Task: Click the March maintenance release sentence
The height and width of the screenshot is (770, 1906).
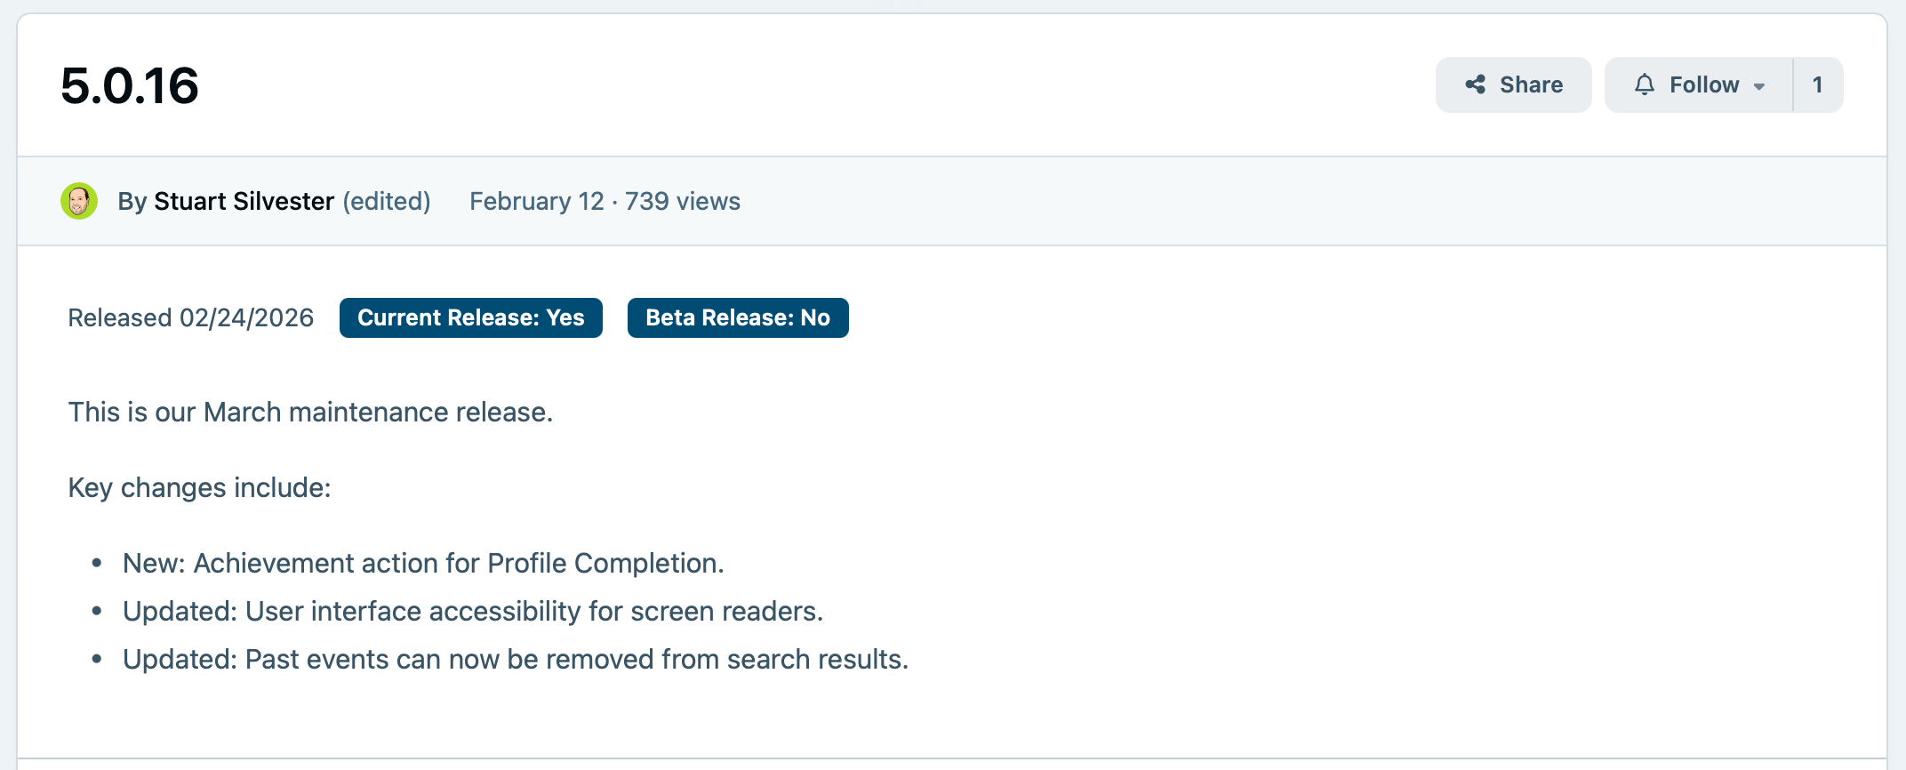Action: (310, 412)
